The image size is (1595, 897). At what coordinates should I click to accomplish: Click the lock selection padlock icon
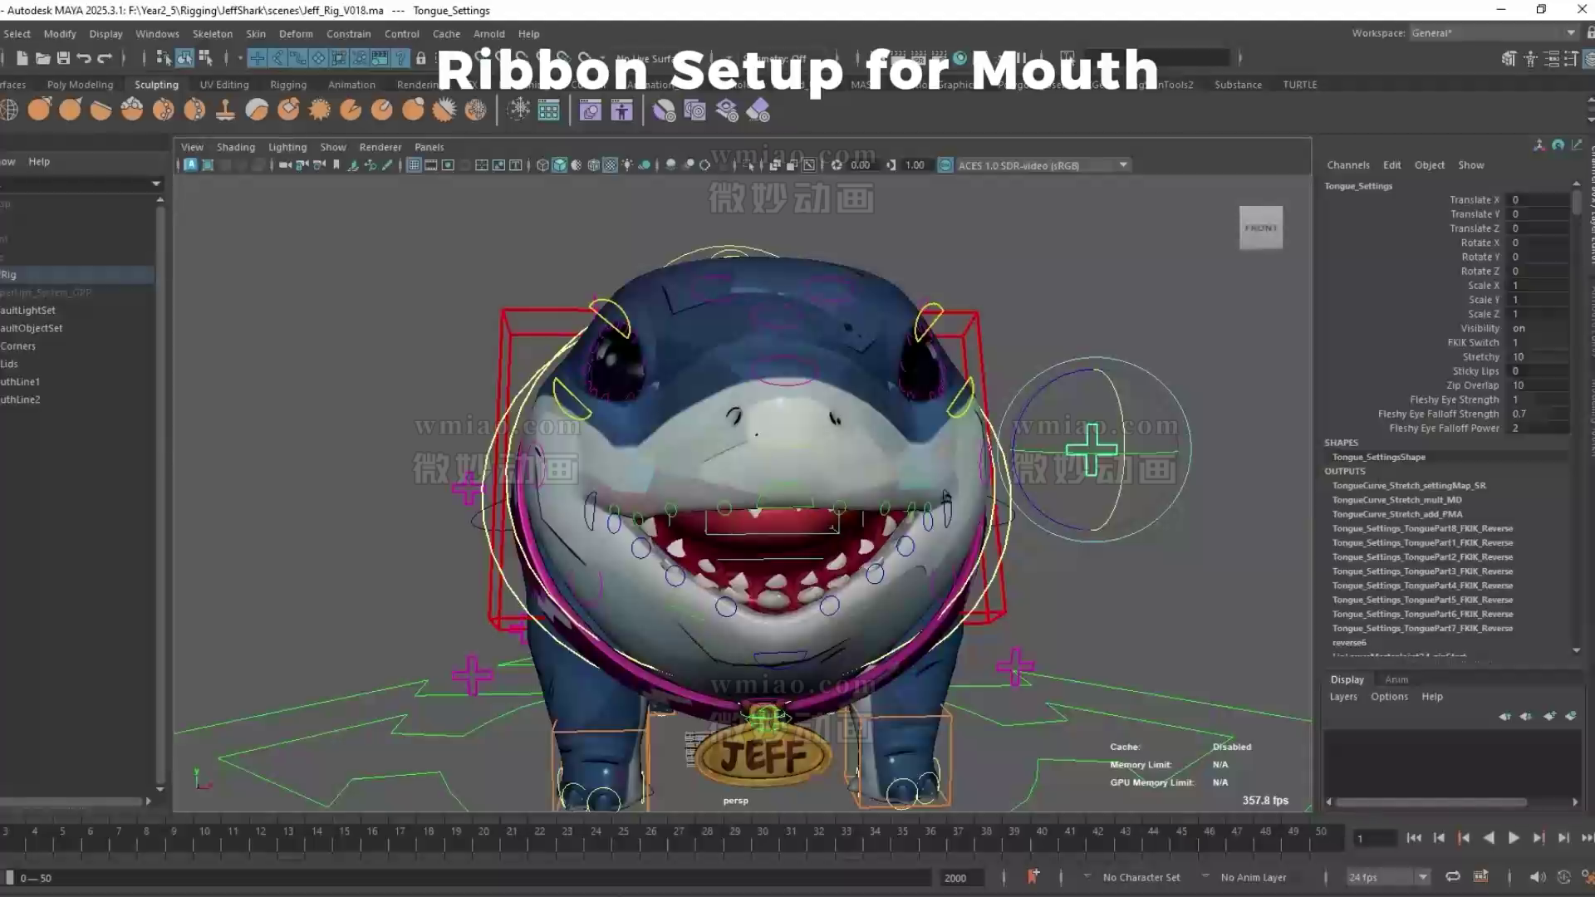pyautogui.click(x=421, y=58)
